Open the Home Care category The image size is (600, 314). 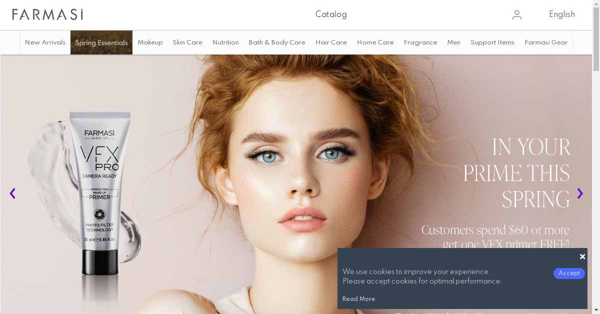[x=375, y=42]
